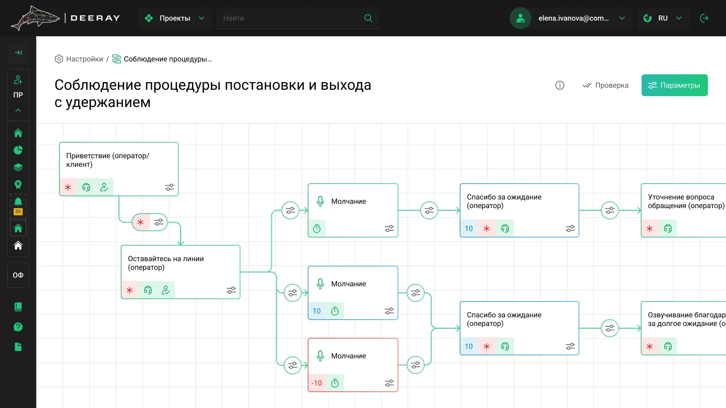Open the book documentation sidebar icon
The height and width of the screenshot is (408, 726).
click(x=18, y=307)
